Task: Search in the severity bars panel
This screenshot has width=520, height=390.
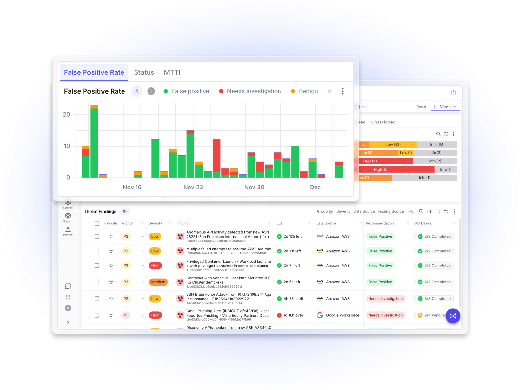Action: pos(438,134)
